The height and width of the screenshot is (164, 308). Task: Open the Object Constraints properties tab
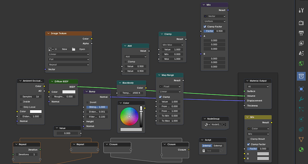301,129
